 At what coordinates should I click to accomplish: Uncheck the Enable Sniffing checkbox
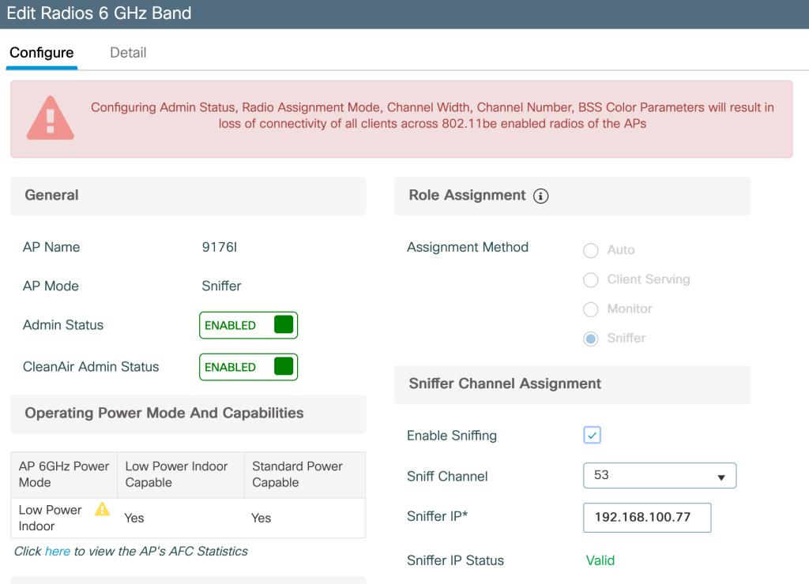click(x=592, y=436)
